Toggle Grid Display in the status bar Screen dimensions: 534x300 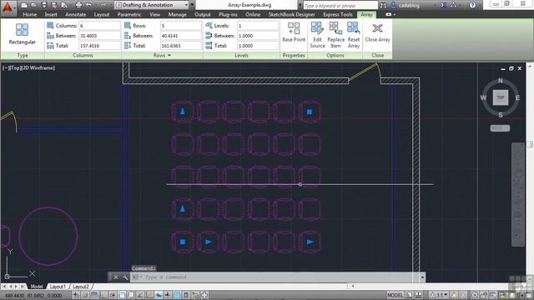pos(94,295)
